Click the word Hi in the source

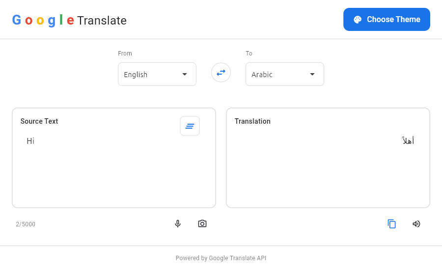pos(30,141)
